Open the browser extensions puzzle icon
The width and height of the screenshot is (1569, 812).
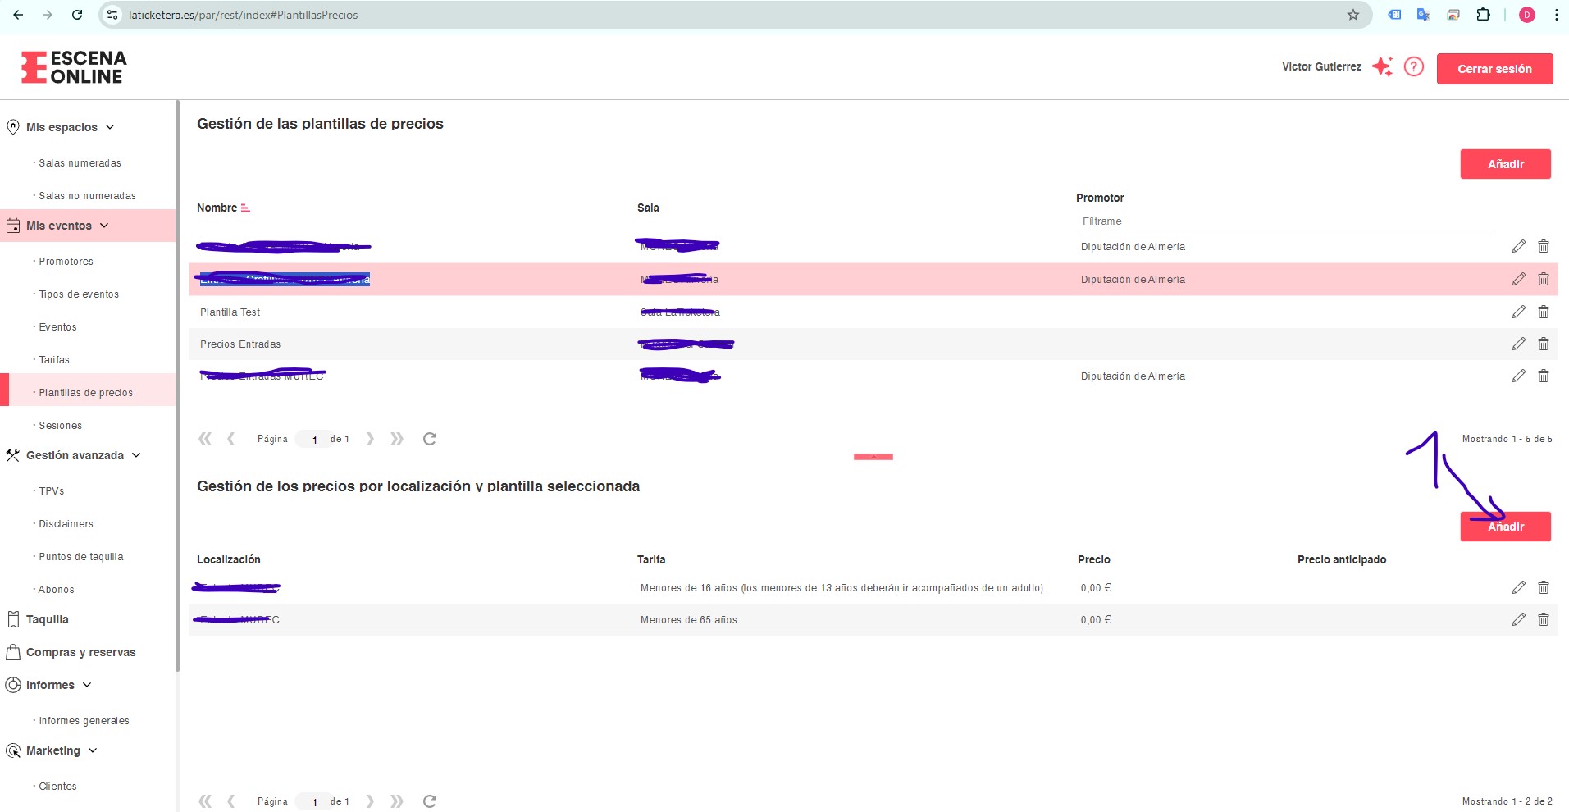(1483, 15)
